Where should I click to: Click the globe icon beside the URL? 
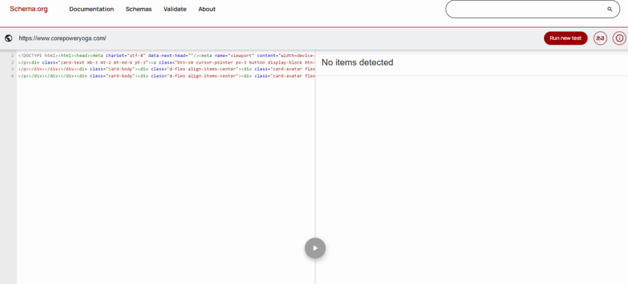click(9, 39)
